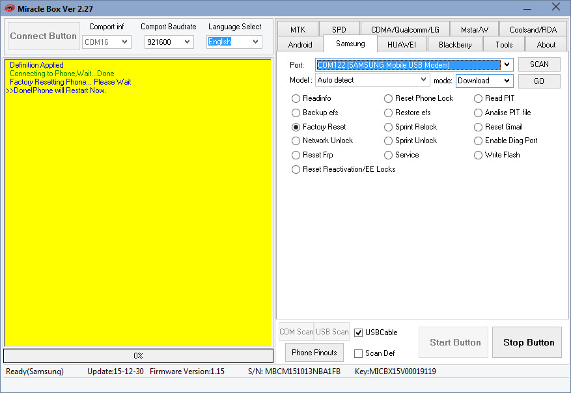
Task: Click the SCAN button next to Port
Action: click(x=539, y=64)
